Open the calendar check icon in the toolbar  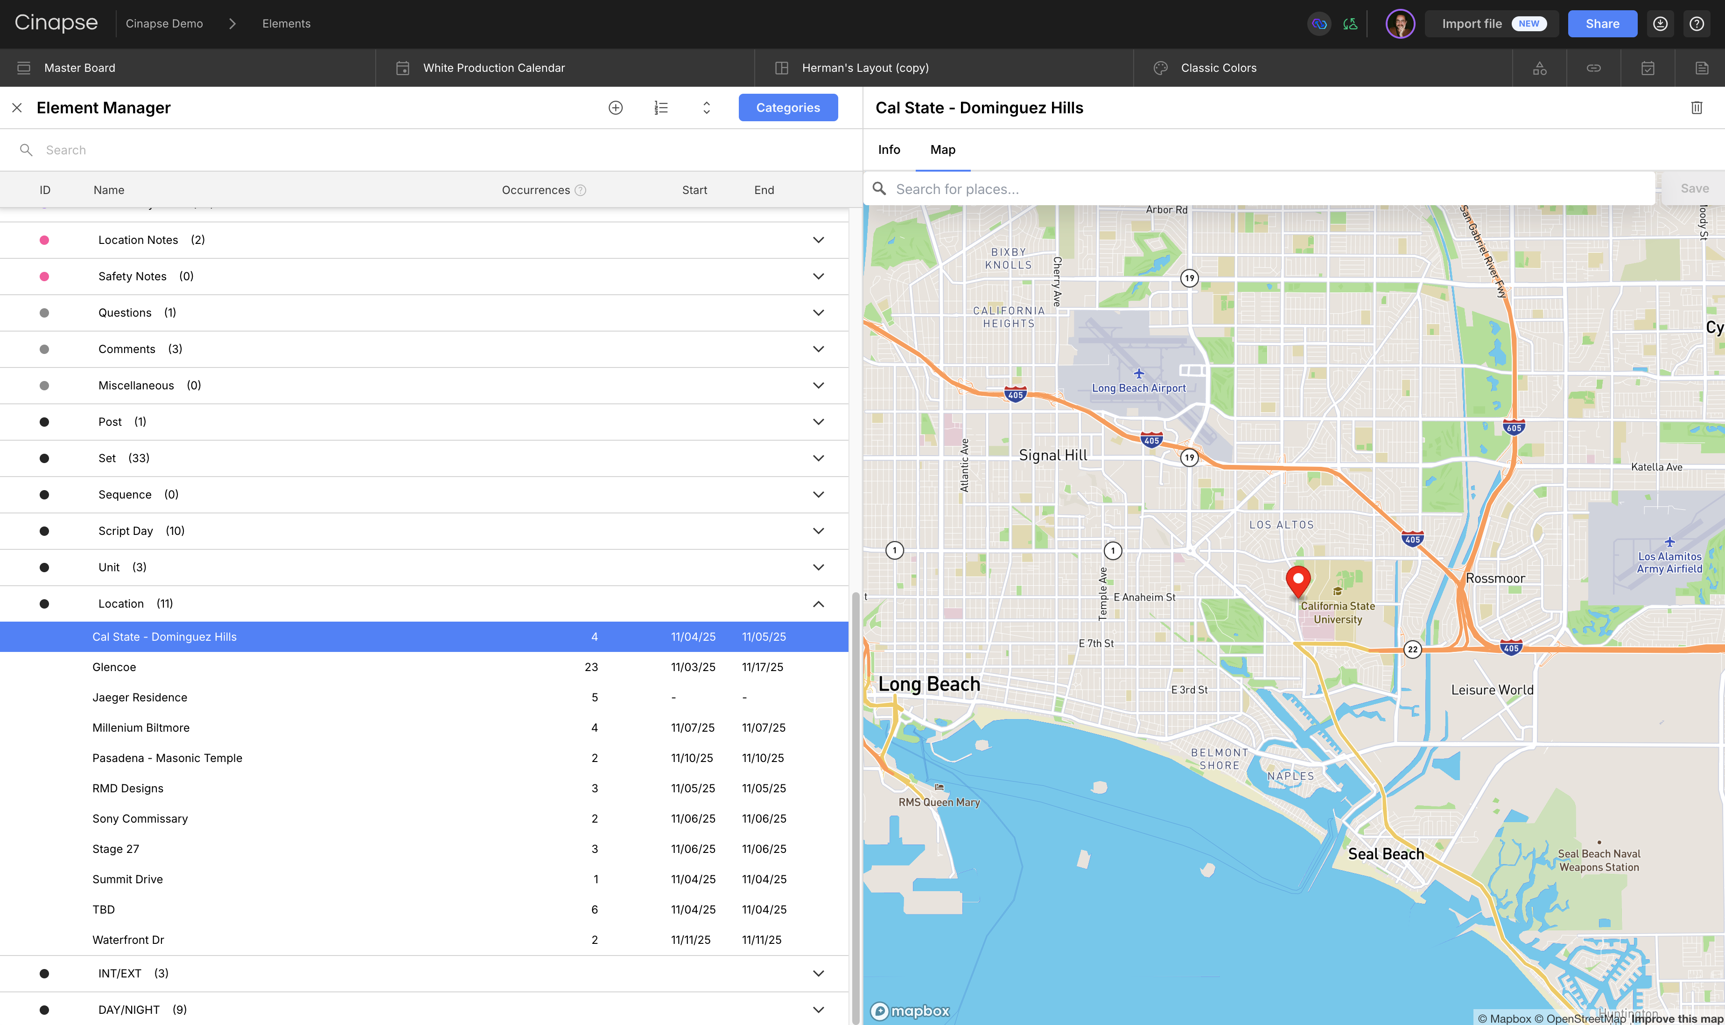pyautogui.click(x=1648, y=68)
